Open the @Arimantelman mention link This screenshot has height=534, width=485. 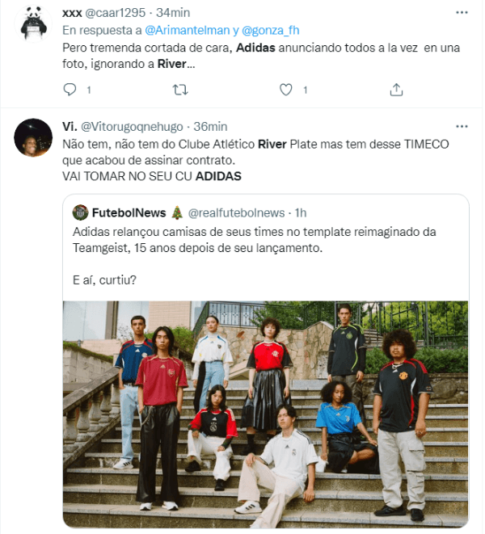188,31
